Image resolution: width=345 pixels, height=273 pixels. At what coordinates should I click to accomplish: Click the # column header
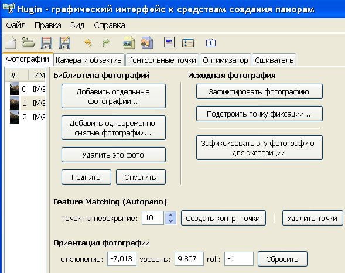coord(17,75)
